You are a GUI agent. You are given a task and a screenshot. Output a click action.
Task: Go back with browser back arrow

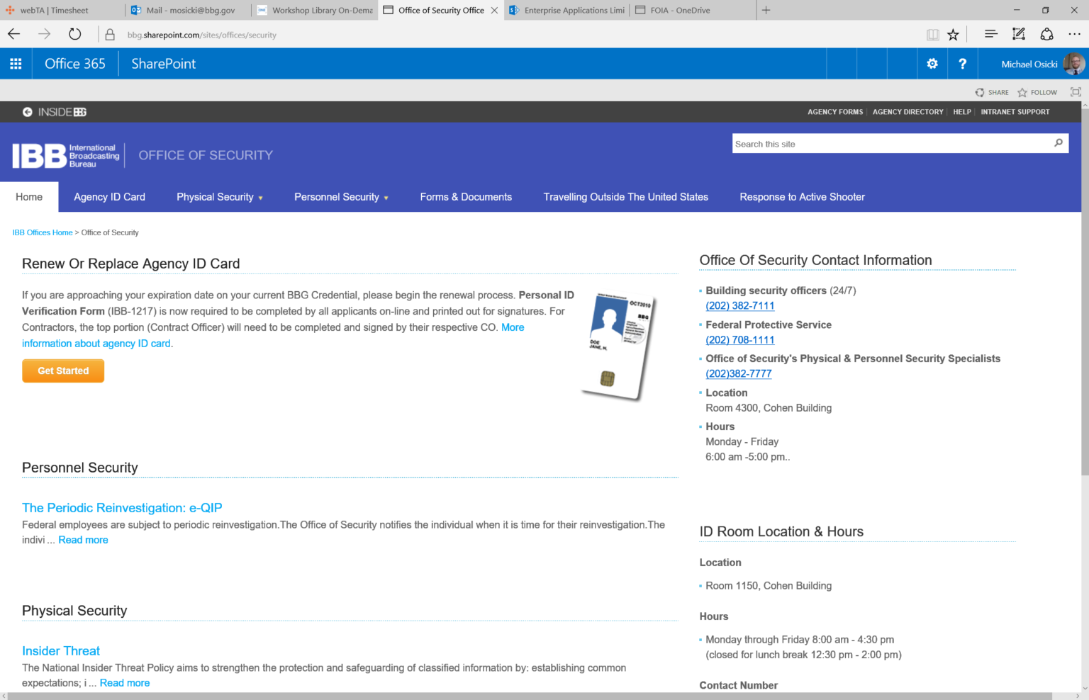(x=14, y=34)
